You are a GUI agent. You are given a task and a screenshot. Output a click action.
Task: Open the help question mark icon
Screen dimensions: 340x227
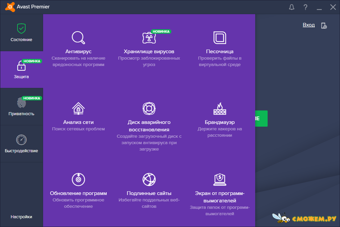(305, 7)
